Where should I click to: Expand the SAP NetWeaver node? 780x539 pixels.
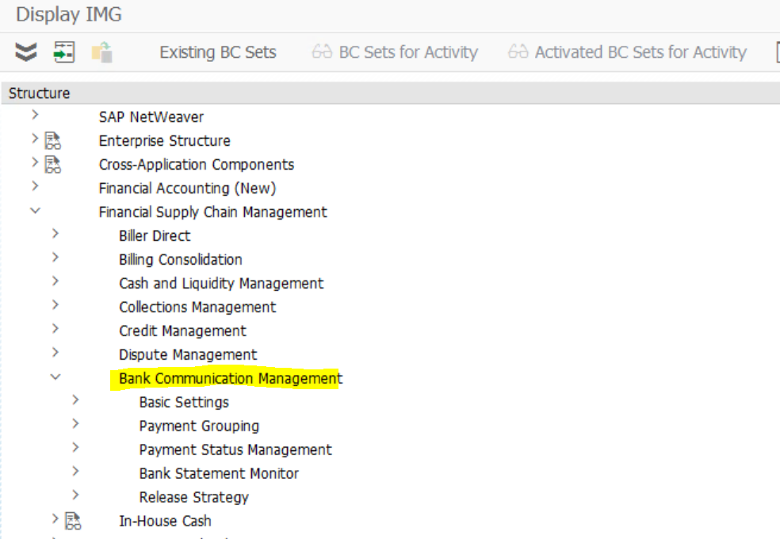click(35, 116)
